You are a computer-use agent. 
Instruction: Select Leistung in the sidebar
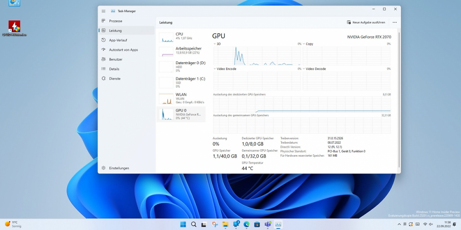coord(126,30)
